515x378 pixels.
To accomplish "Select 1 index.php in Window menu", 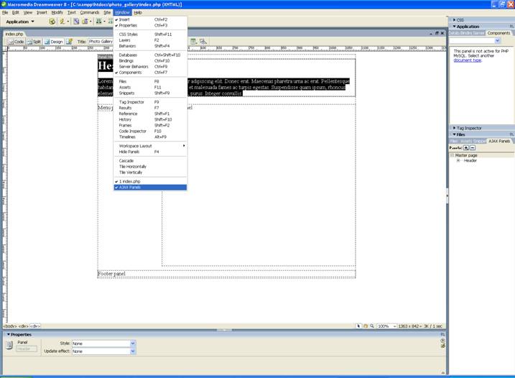I will pyautogui.click(x=150, y=181).
